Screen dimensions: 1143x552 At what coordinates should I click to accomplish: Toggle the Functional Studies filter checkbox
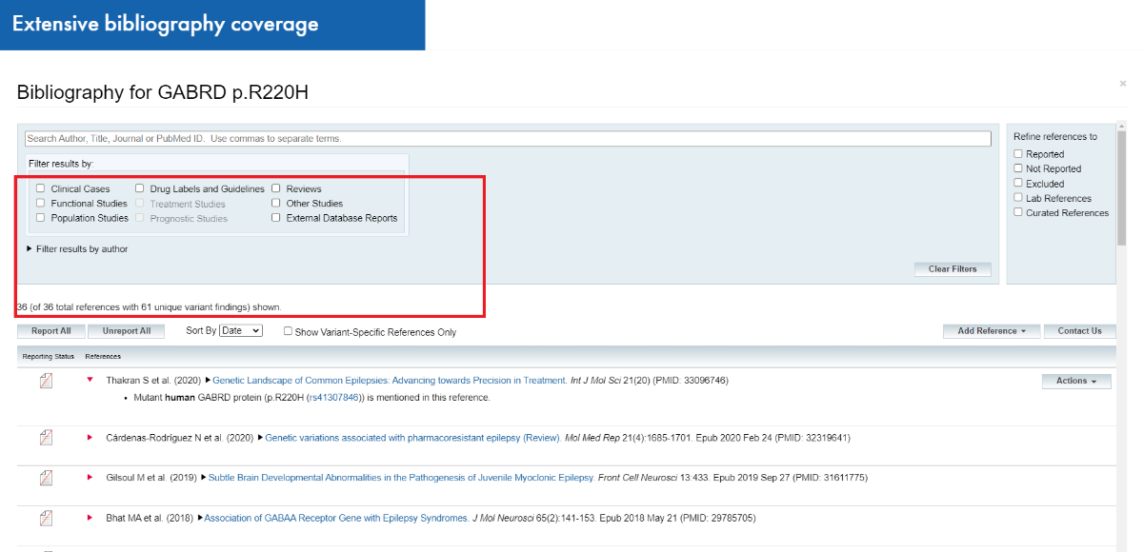(41, 203)
